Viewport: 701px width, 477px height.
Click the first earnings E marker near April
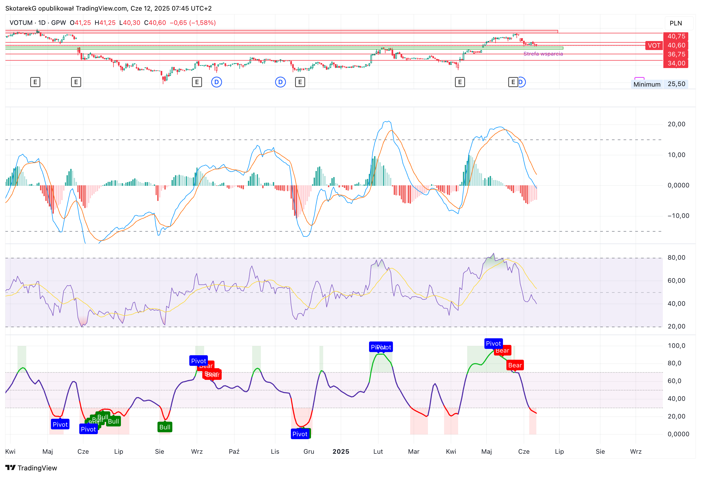point(35,82)
